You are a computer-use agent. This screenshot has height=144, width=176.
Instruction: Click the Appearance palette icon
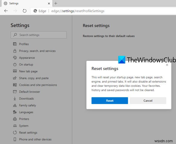click(15, 58)
